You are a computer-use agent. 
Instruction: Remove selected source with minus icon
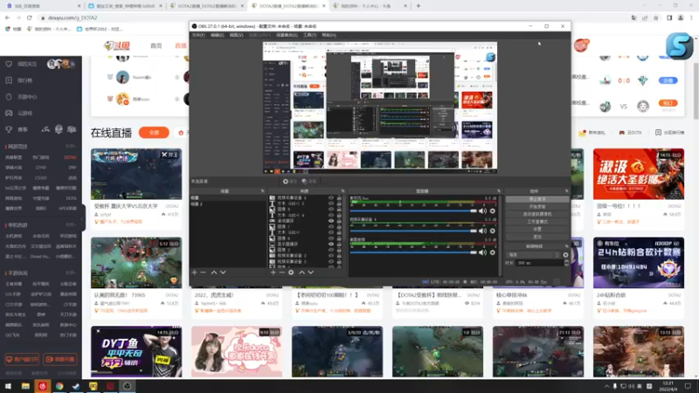point(281,272)
